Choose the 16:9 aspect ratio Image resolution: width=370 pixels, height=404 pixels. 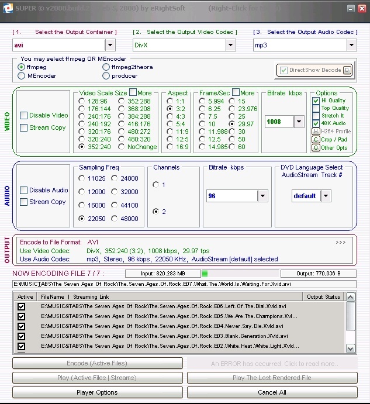point(170,147)
